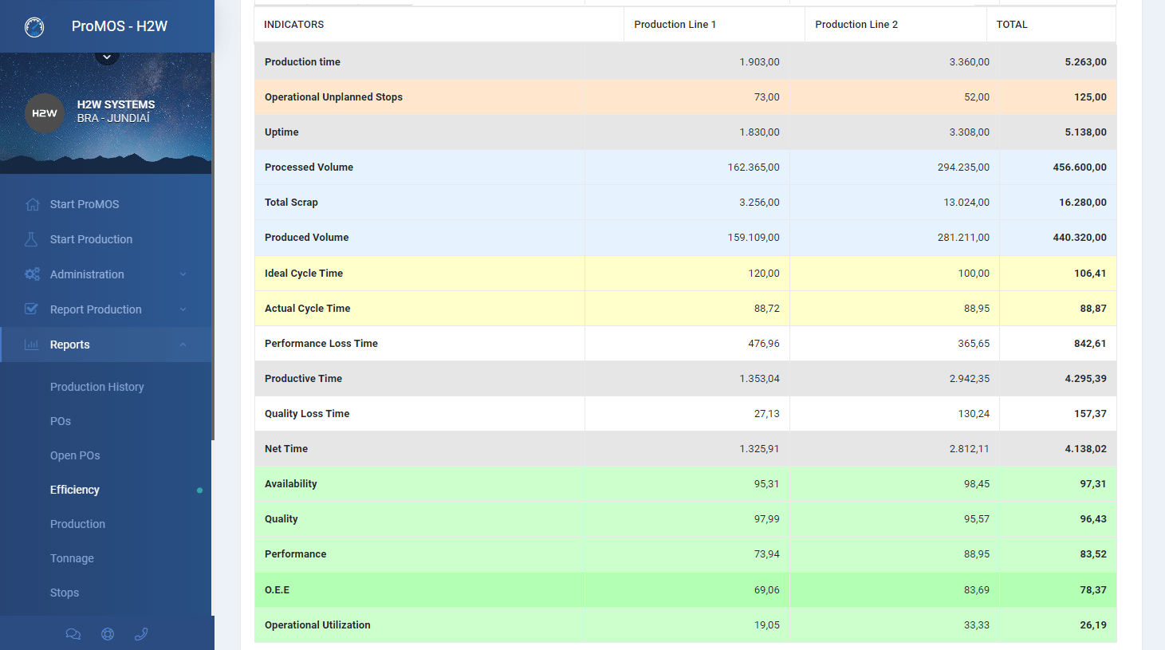This screenshot has height=650, width=1165.
Task: Select the Tonnage report menu item
Action: point(72,558)
